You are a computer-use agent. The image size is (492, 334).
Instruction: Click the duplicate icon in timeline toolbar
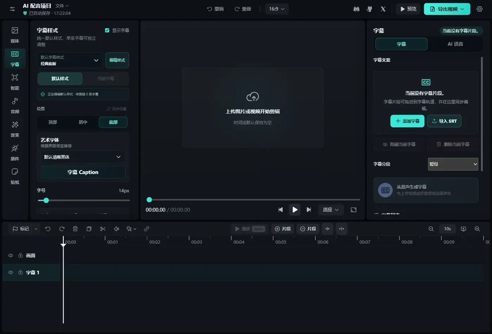89,229
